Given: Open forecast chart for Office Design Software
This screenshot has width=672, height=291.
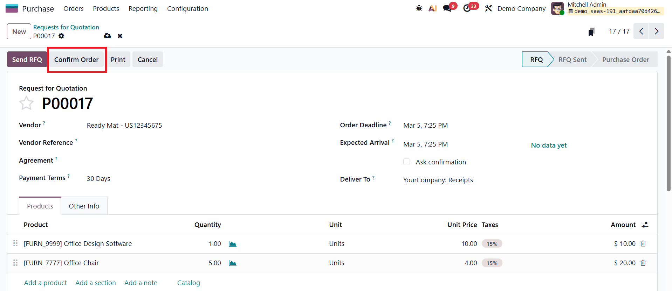Looking at the screenshot, I should pos(232,244).
